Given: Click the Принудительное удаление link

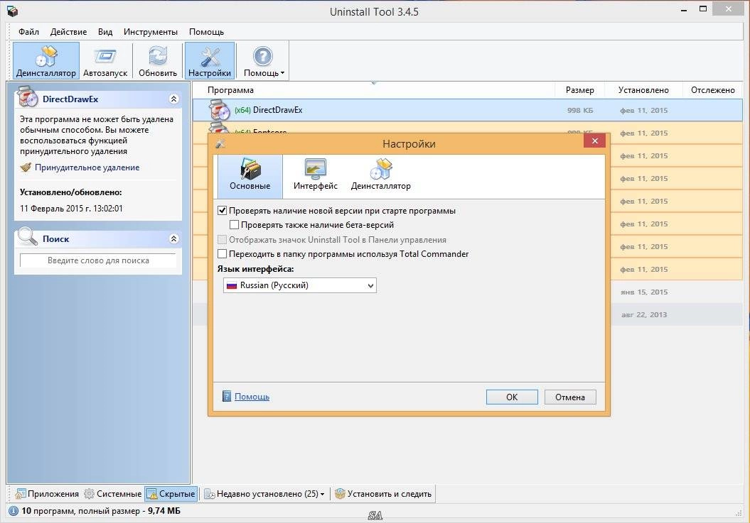Looking at the screenshot, I should point(87,167).
